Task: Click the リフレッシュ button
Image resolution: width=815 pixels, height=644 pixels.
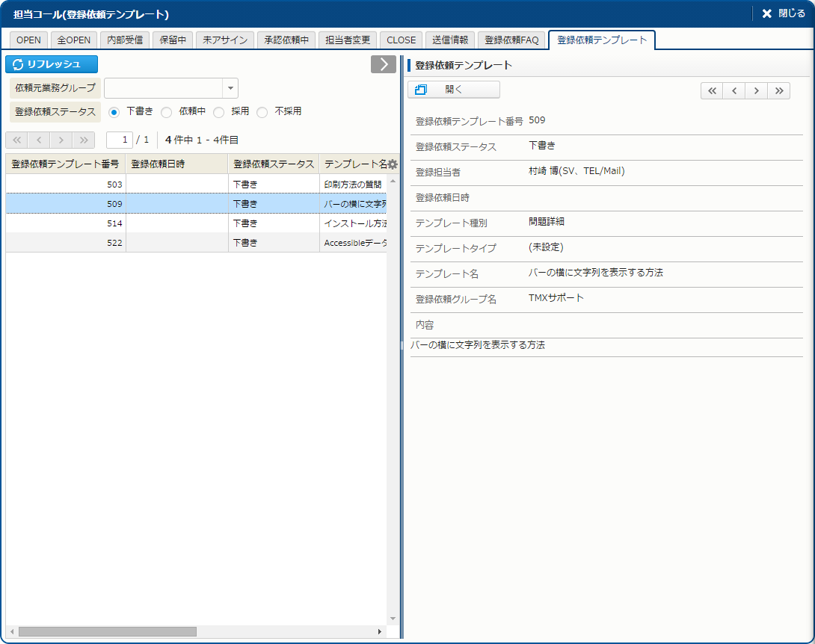Action: (52, 64)
